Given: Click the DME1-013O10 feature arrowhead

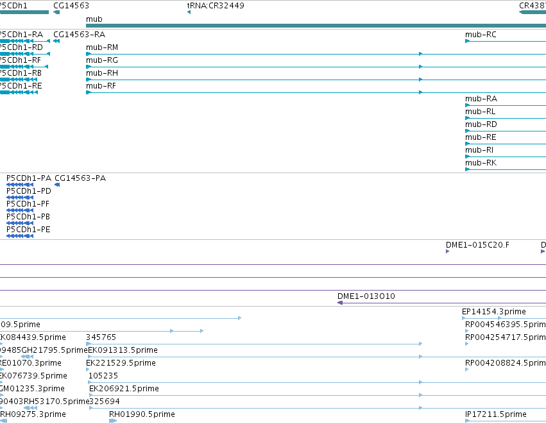Looking at the screenshot, I should 340,303.
